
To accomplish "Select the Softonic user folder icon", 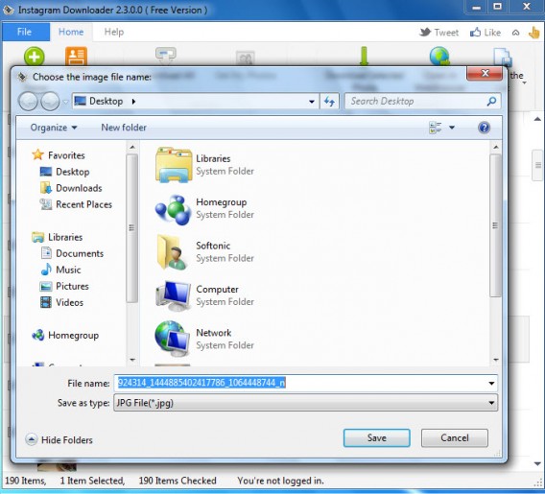I will tap(173, 252).
